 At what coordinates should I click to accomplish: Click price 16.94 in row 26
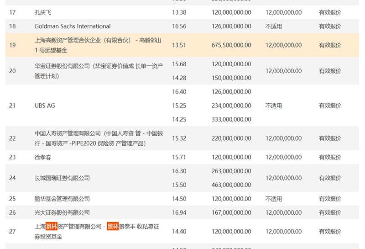click(x=179, y=212)
